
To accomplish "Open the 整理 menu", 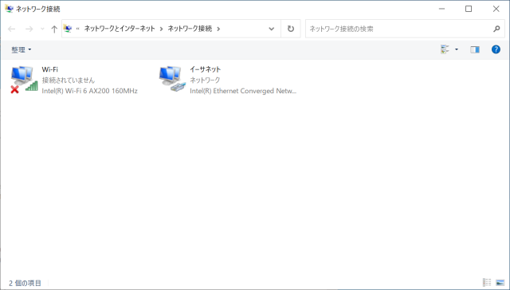I will tap(22, 49).
